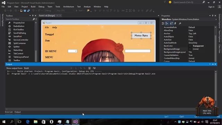This screenshot has width=222, height=125.
Task: Select the StatusStrip control in Toolbox
Action: click(x=18, y=50)
